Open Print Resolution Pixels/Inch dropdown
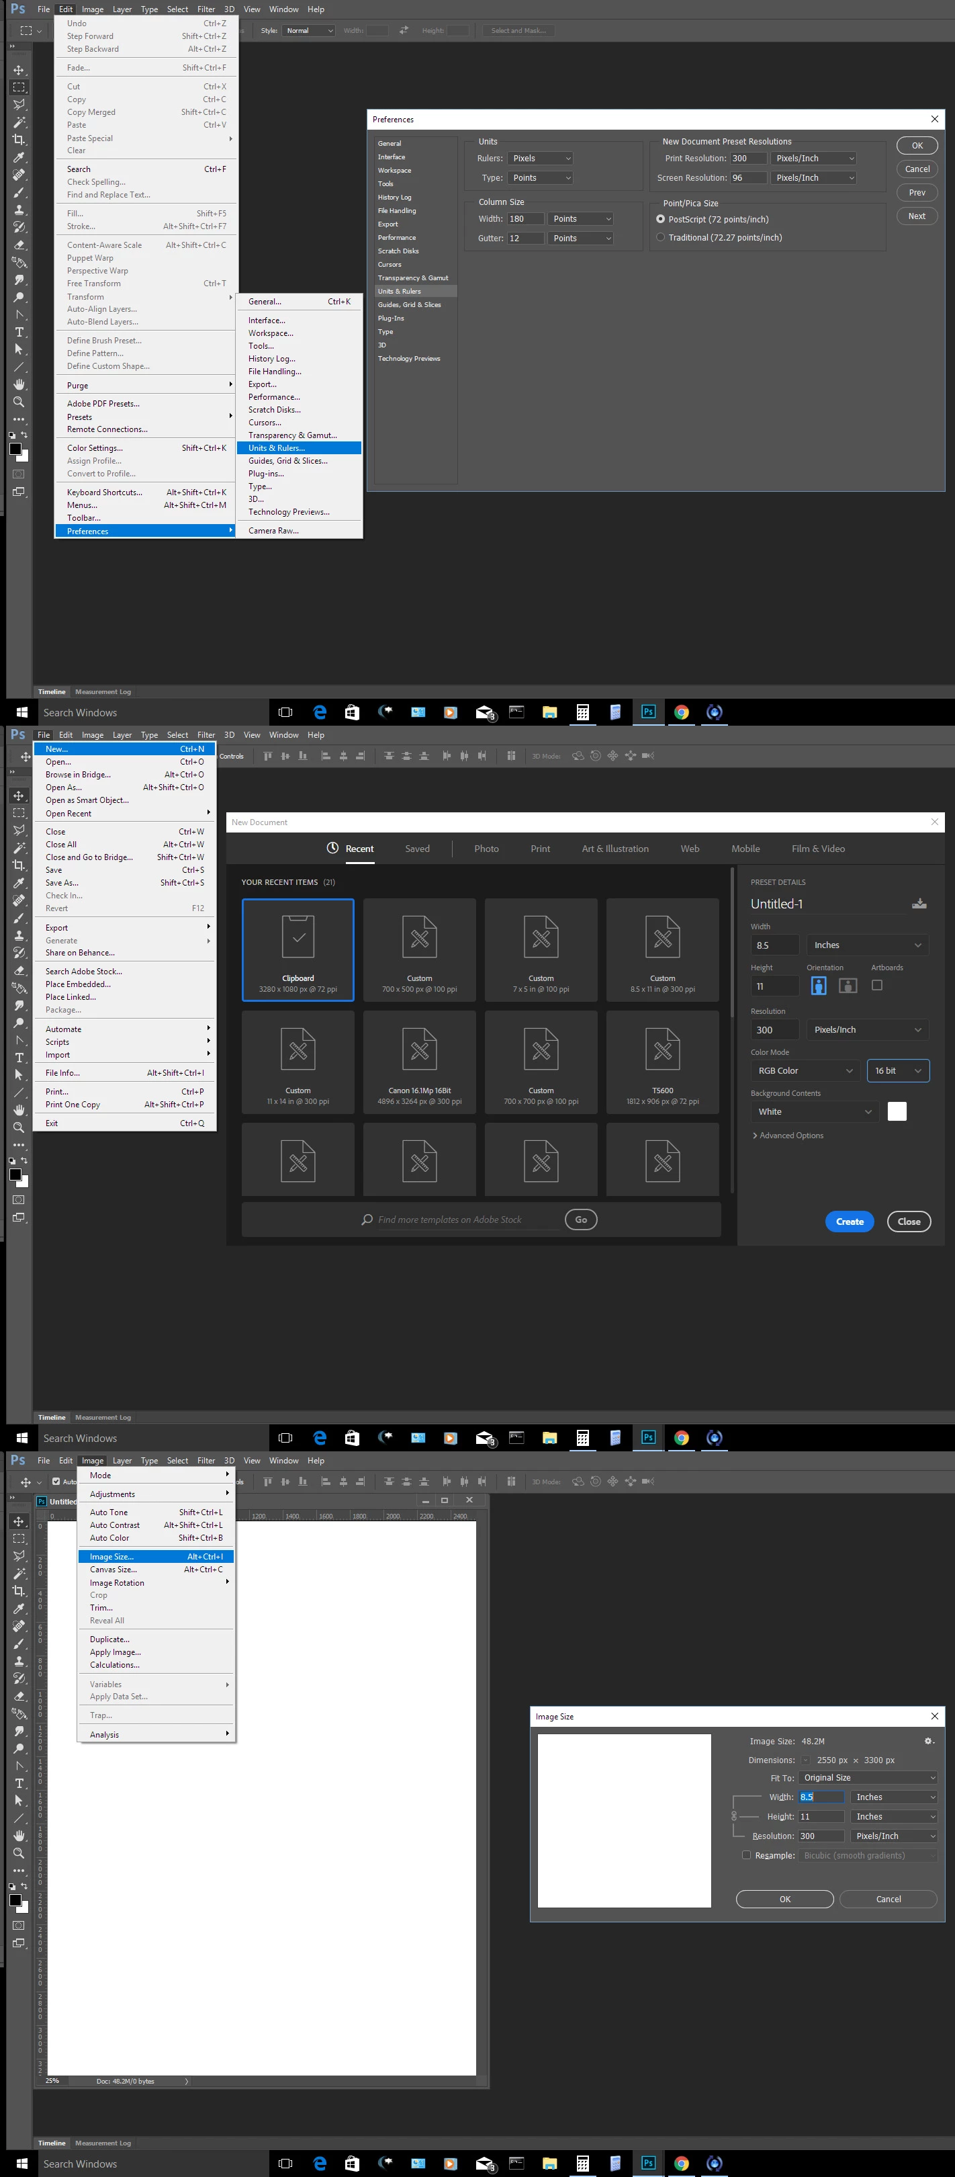 coord(814,158)
